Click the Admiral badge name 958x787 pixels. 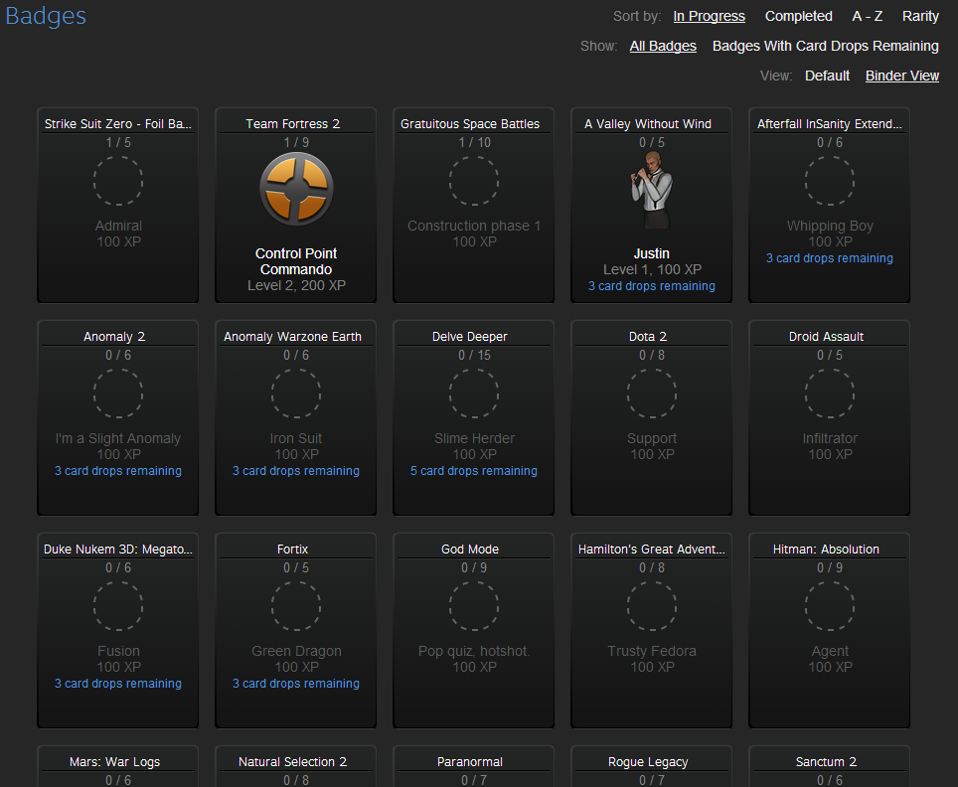(118, 227)
